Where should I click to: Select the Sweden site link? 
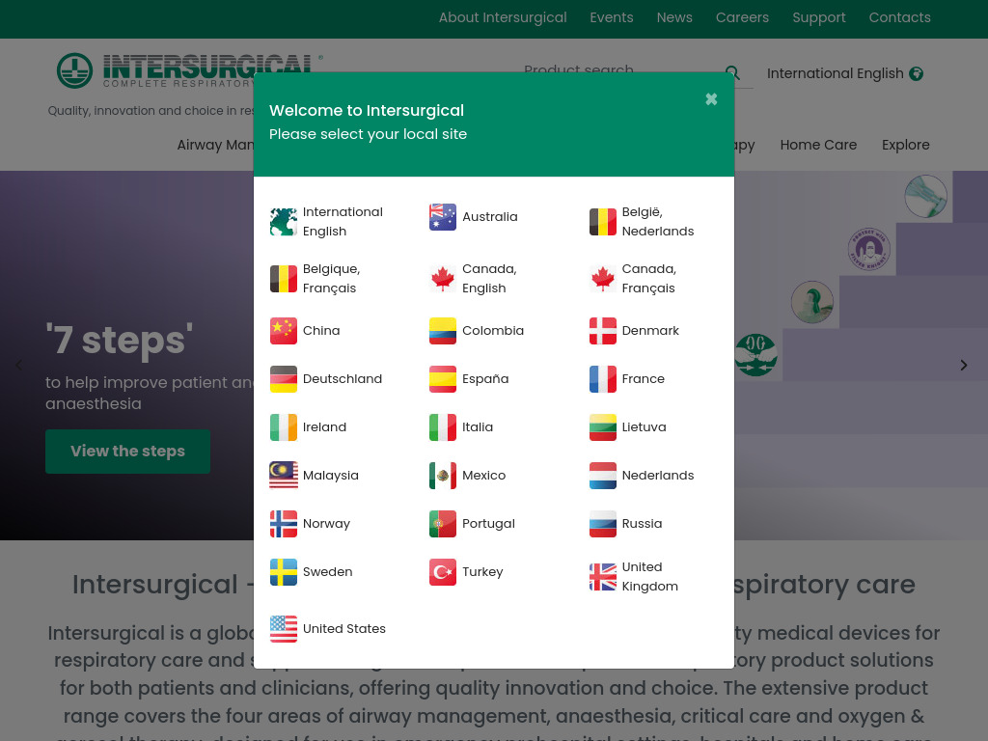pyautogui.click(x=328, y=572)
